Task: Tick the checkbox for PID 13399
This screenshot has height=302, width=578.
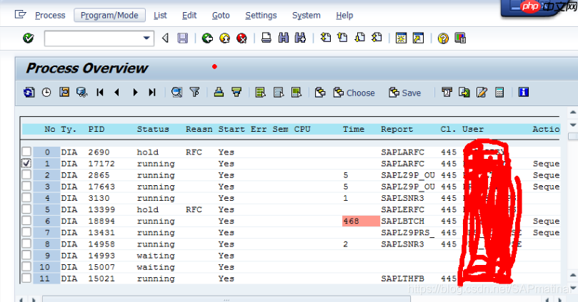Action: (26, 209)
